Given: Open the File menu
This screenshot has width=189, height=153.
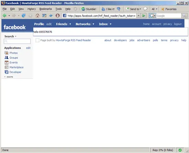Looking at the screenshot, I should (4, 9).
